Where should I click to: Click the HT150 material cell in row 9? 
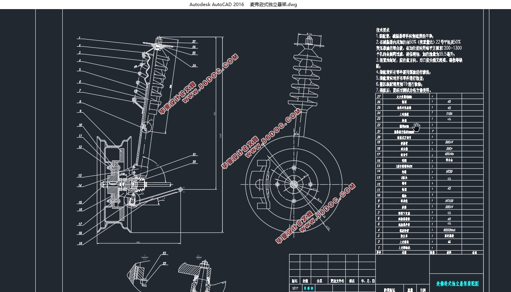point(449,201)
